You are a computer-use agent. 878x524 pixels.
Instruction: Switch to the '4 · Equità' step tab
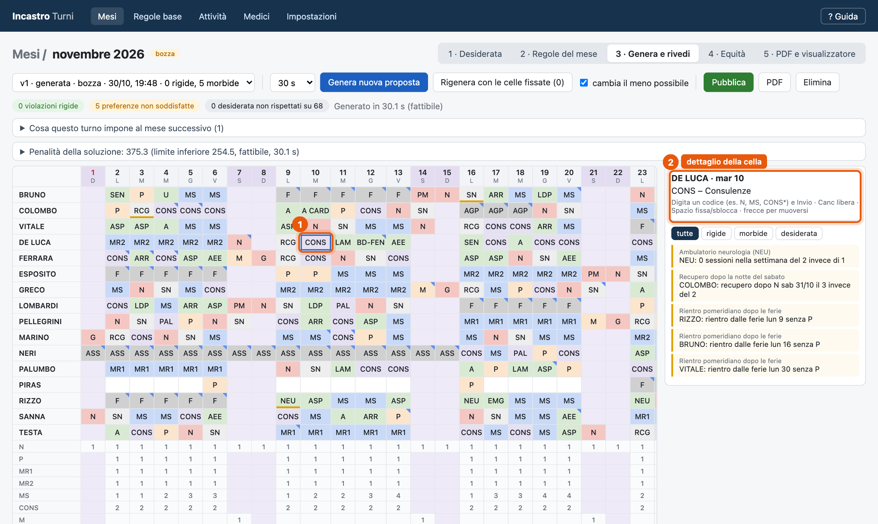tap(727, 54)
